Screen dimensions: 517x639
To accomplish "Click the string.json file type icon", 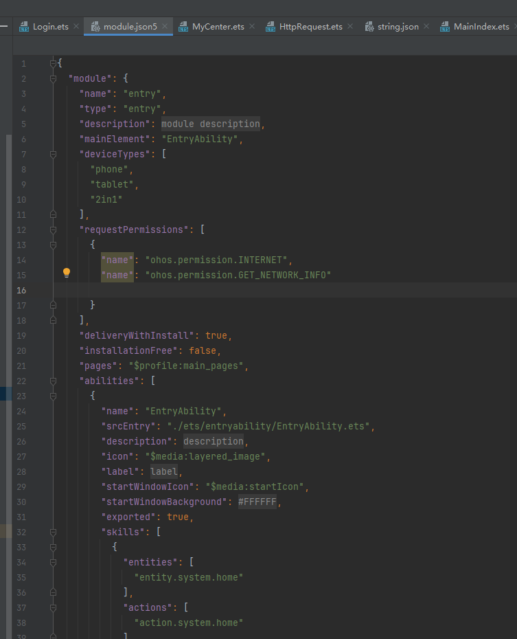I will tap(369, 27).
